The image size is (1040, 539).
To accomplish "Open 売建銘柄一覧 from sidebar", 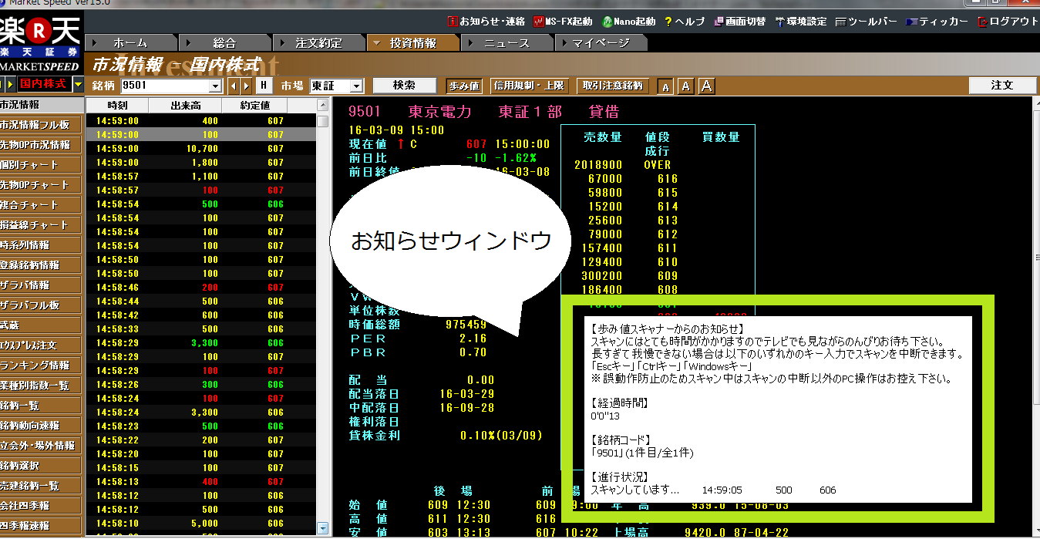I will tap(41, 486).
